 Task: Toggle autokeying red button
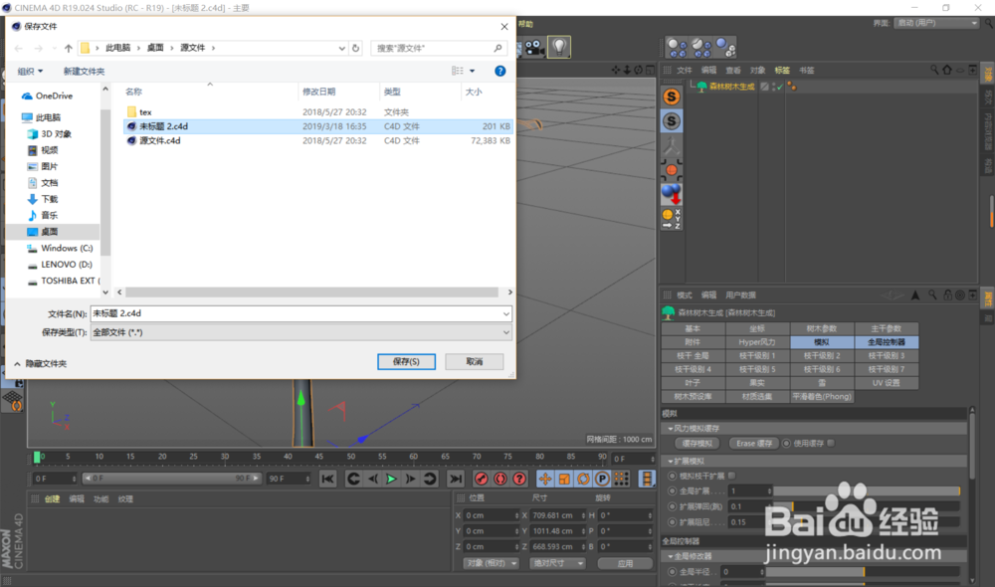tap(500, 480)
